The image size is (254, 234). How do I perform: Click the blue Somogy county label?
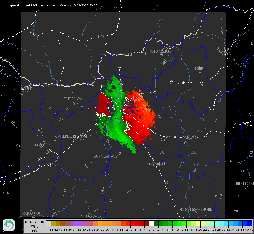[x=52, y=192]
